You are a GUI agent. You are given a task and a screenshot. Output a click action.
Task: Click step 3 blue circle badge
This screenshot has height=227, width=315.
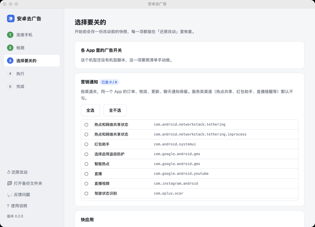[x=10, y=61]
